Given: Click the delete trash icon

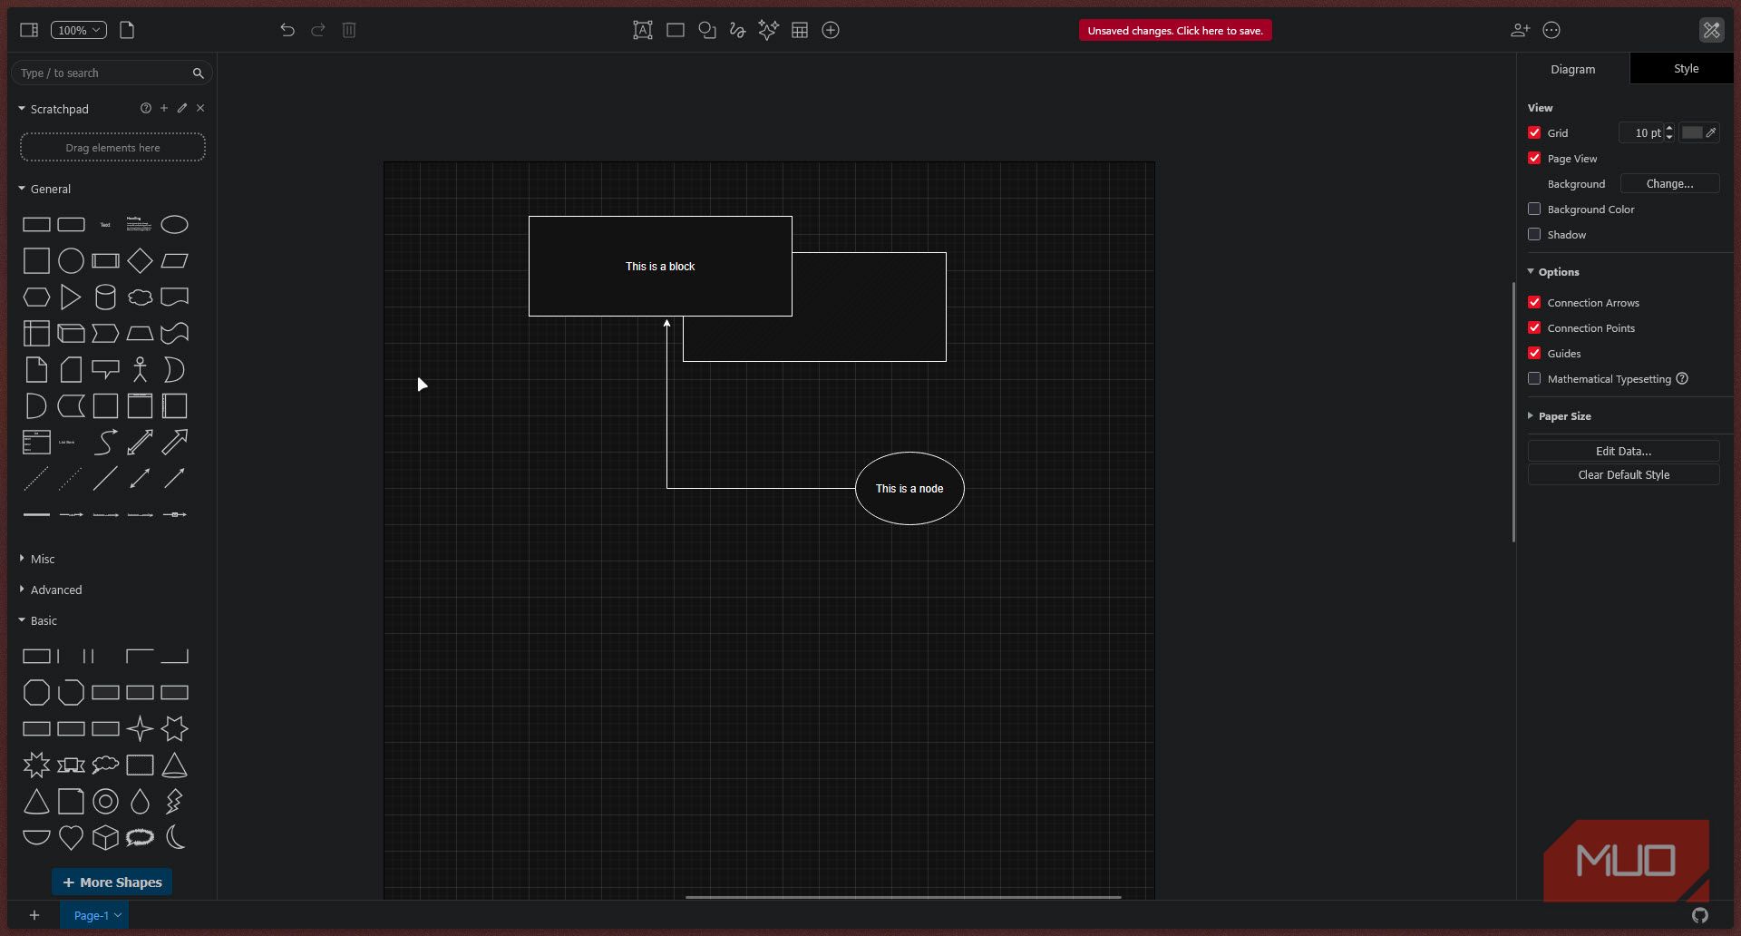Looking at the screenshot, I should coord(349,30).
